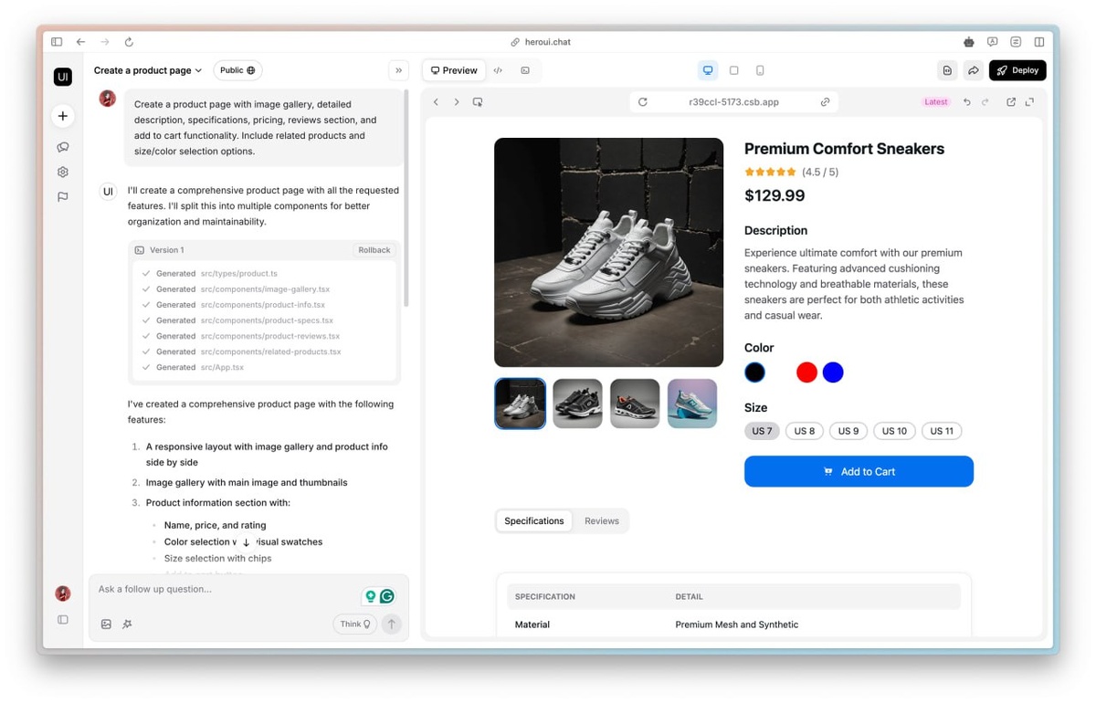
Task: Start a new chat with plus button
Action: tap(62, 116)
